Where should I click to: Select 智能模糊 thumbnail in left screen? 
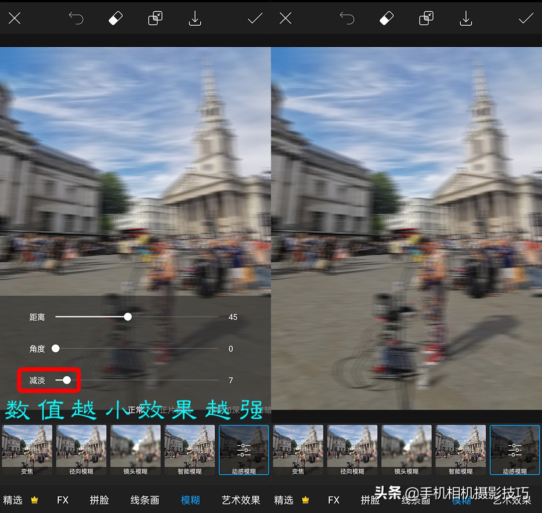click(190, 450)
